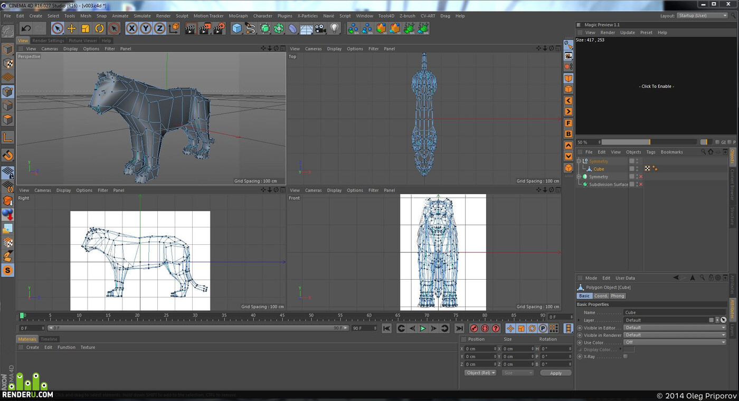Click the Name field containing Cube

[675, 312]
